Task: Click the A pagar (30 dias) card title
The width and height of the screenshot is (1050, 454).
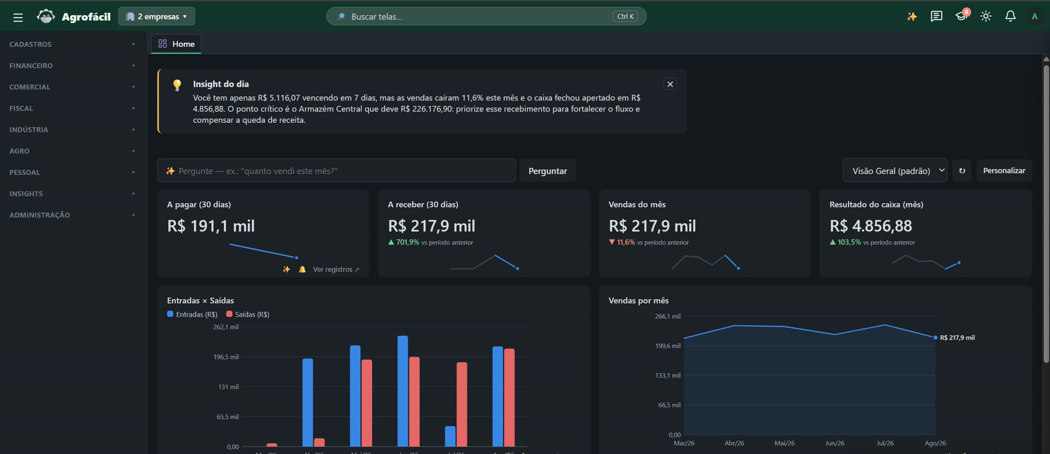Action: click(199, 205)
